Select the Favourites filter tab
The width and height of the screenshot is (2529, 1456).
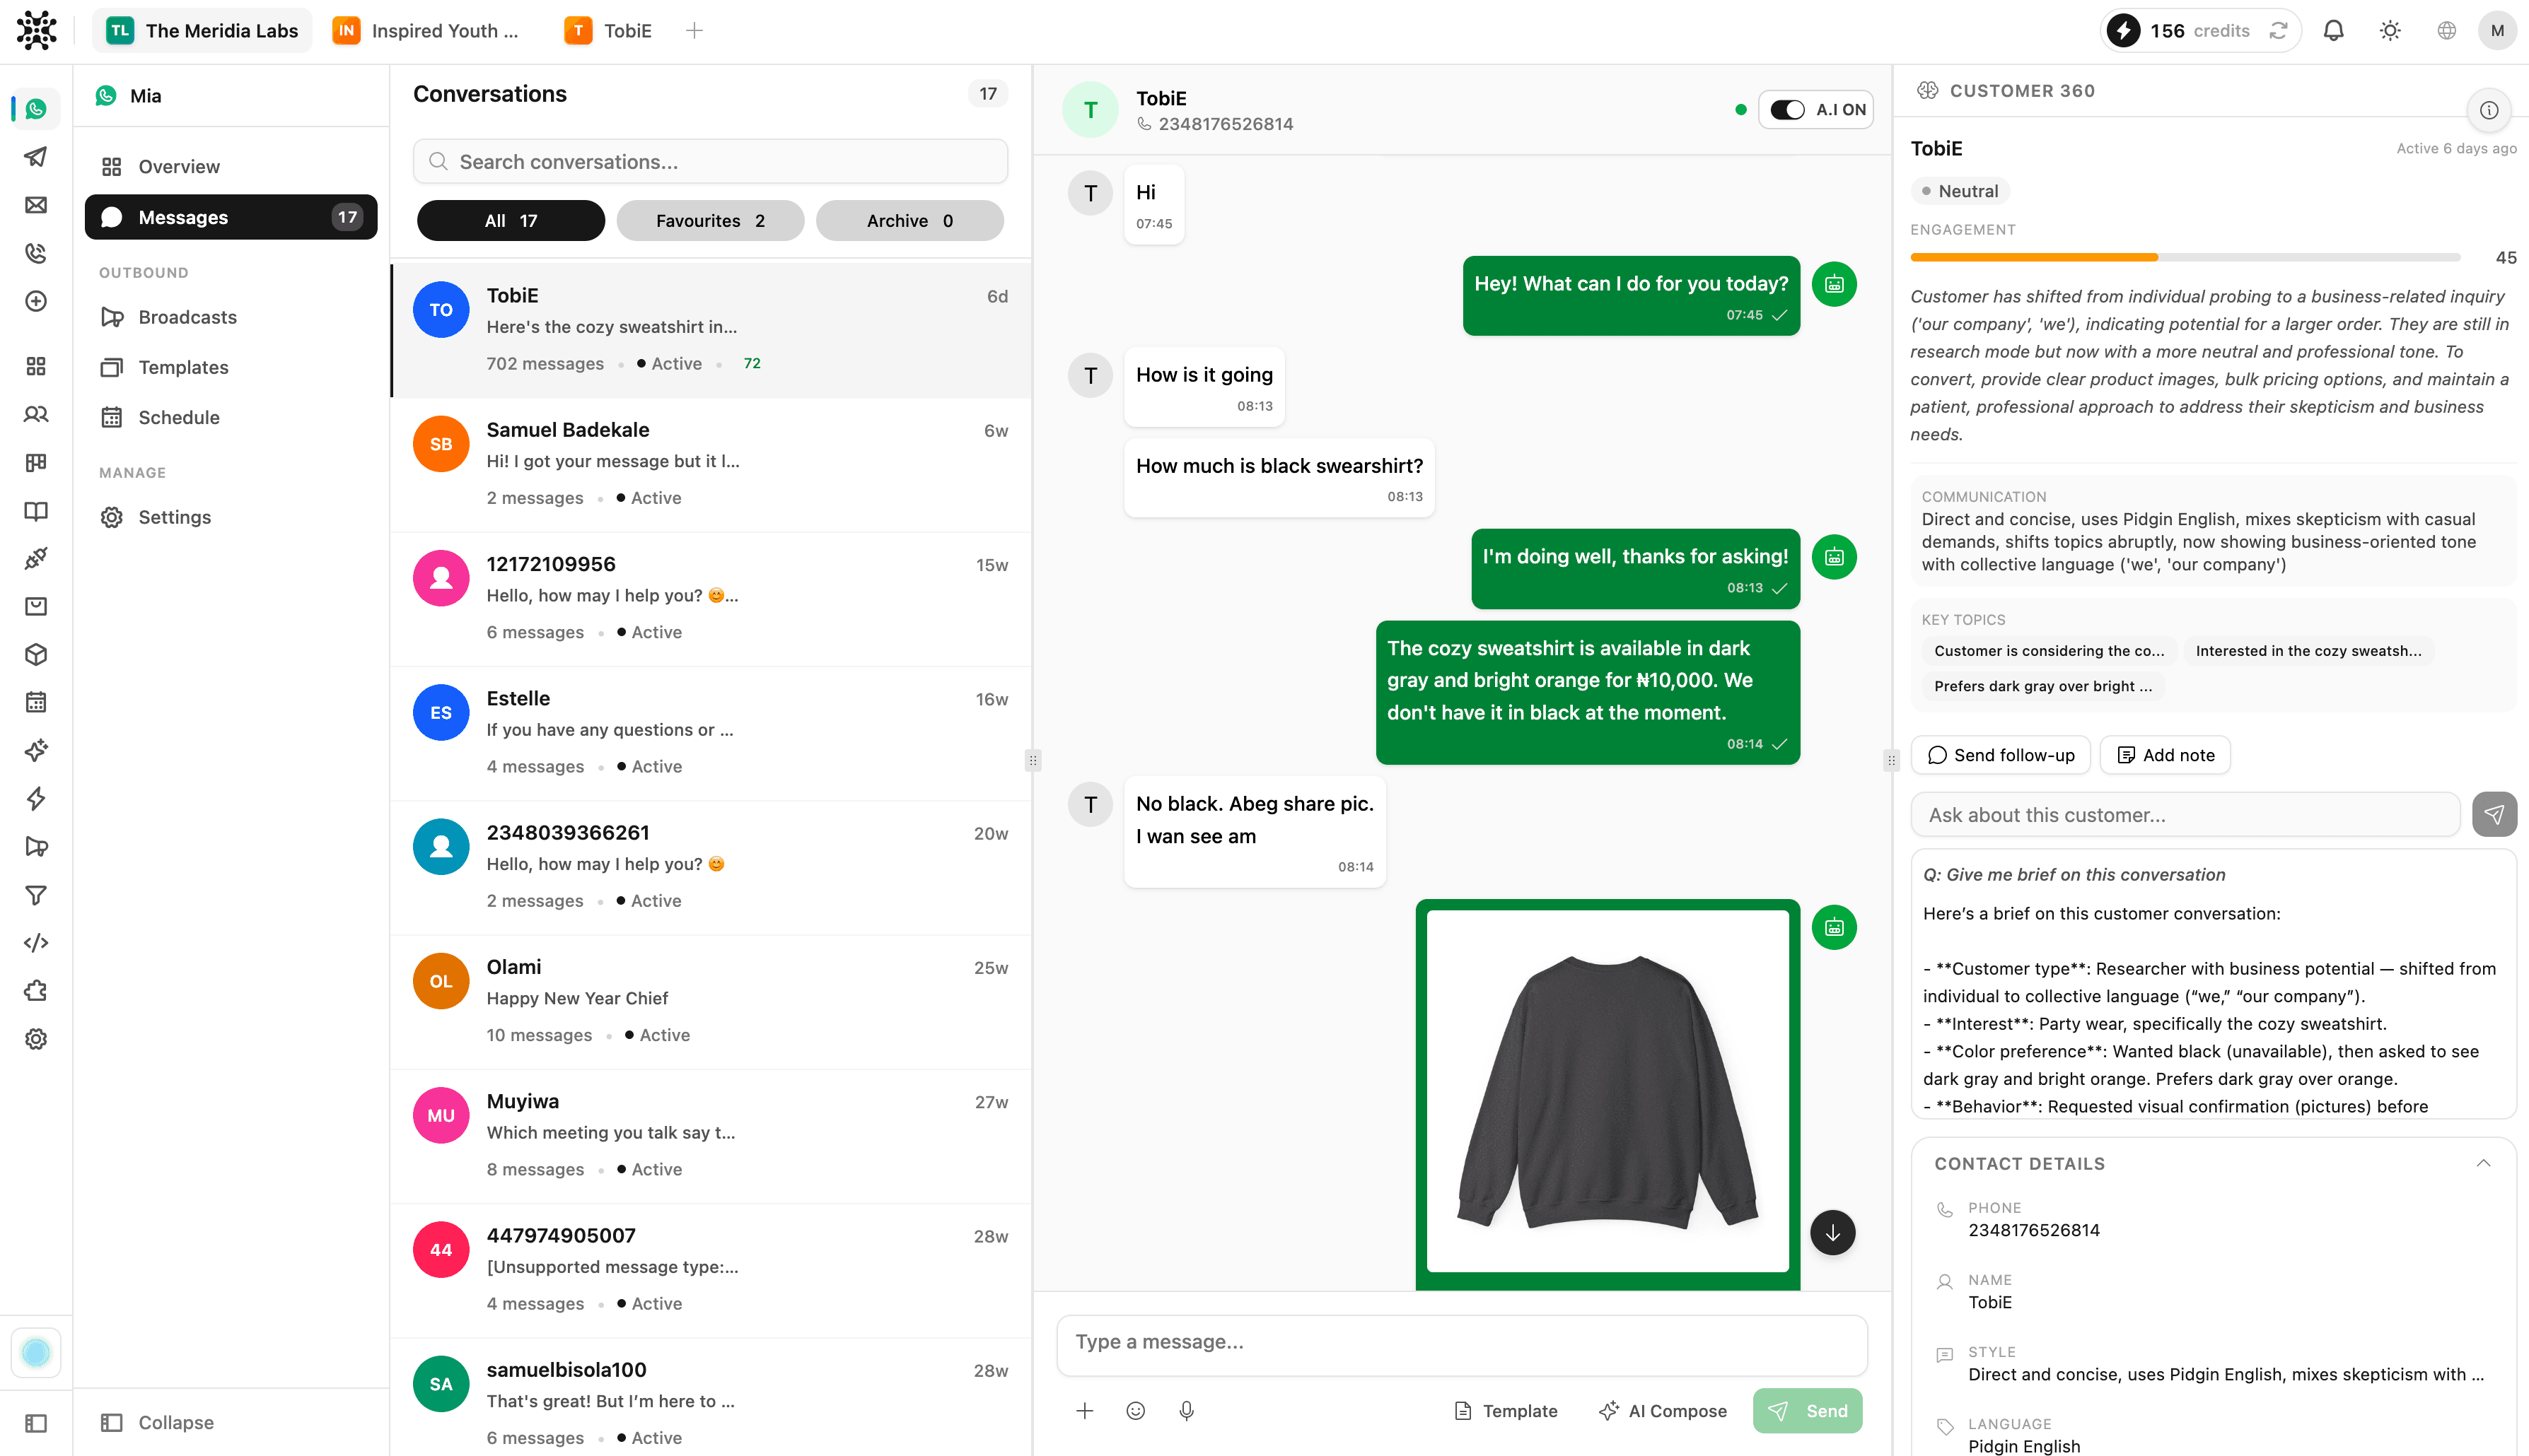(x=709, y=221)
